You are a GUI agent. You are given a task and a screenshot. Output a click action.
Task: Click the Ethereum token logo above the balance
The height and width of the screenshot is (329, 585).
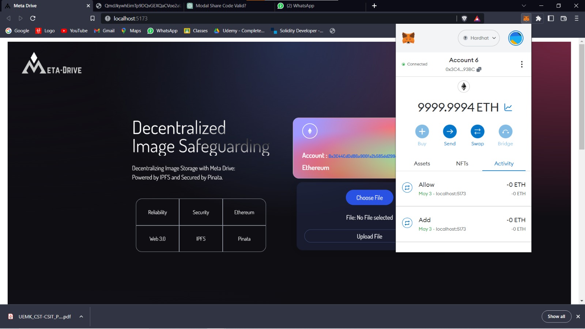tap(463, 87)
